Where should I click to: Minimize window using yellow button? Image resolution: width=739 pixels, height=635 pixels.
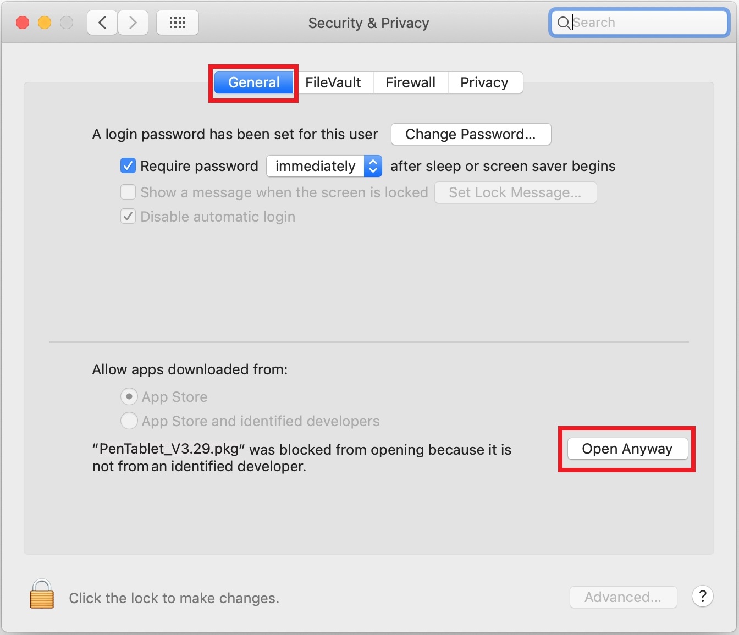(x=45, y=23)
